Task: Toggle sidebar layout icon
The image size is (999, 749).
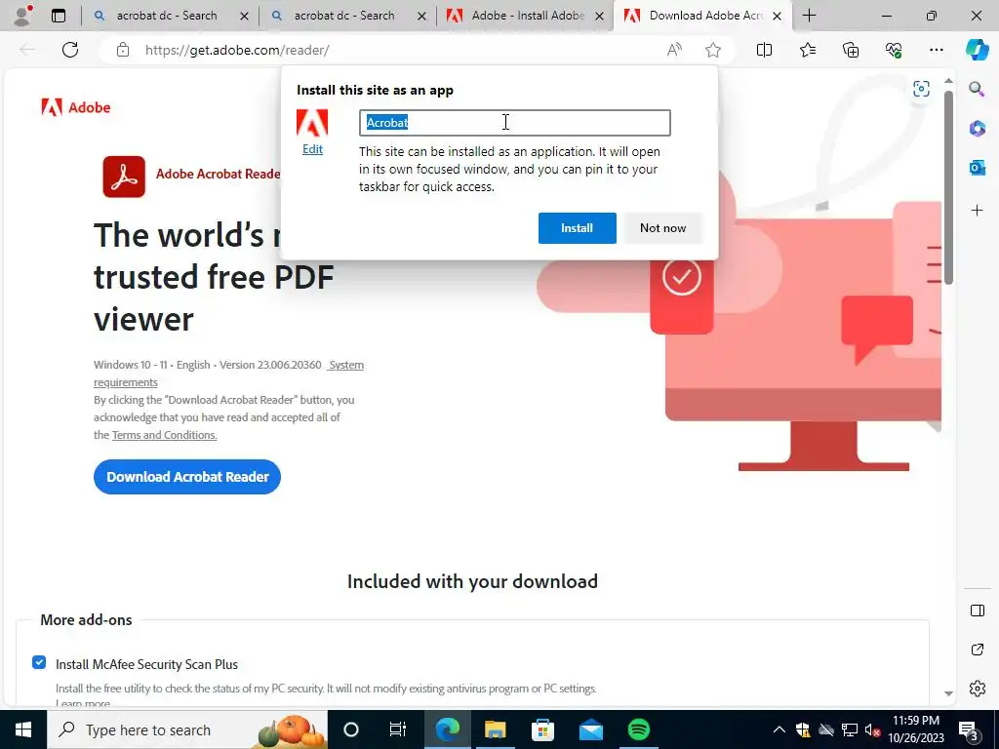Action: point(977,611)
